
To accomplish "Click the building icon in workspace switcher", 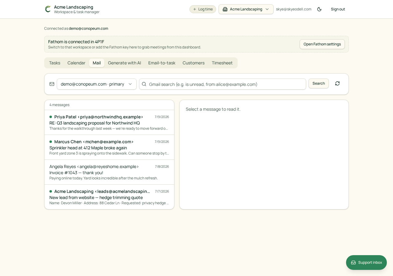I will coord(225,9).
